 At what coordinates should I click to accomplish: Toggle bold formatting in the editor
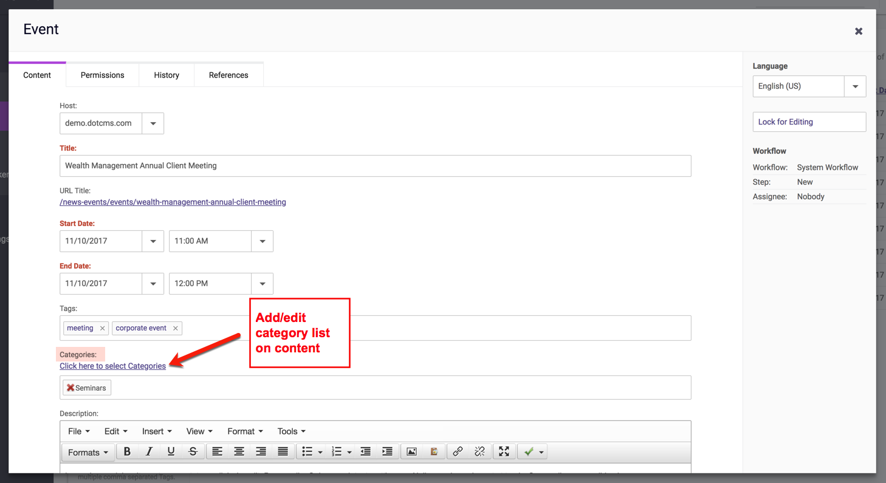(127, 451)
